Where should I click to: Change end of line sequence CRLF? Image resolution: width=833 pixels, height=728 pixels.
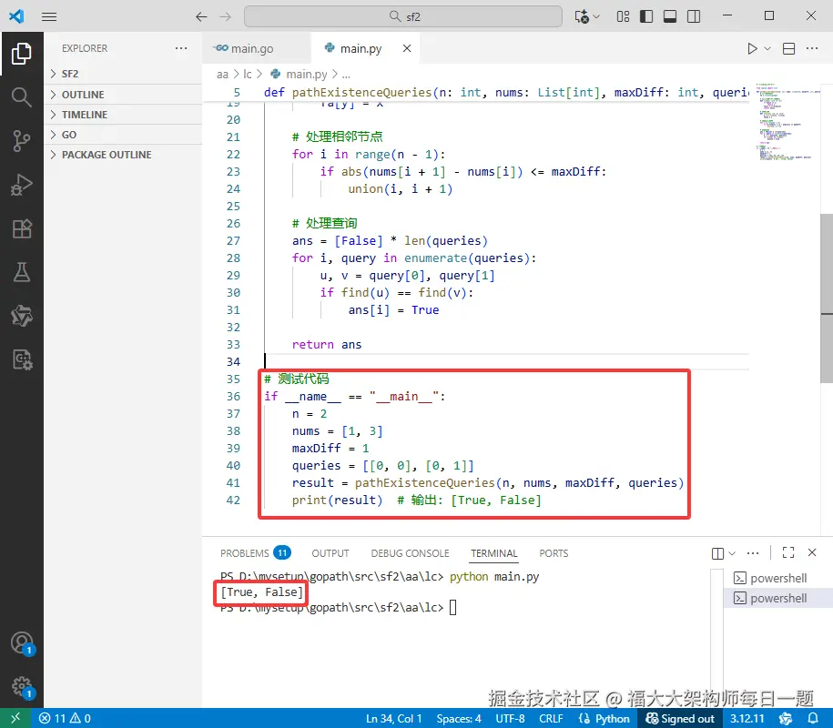click(x=551, y=718)
